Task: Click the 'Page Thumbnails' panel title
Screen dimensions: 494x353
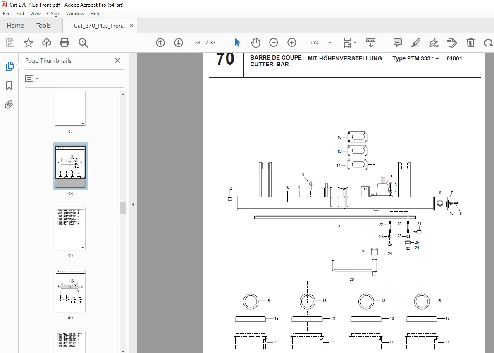Action: click(48, 61)
